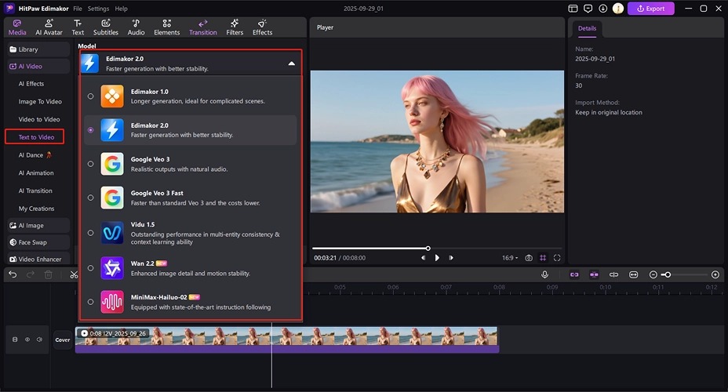Open the Text tab
Viewport: 728px width, 392px height.
[x=78, y=27]
